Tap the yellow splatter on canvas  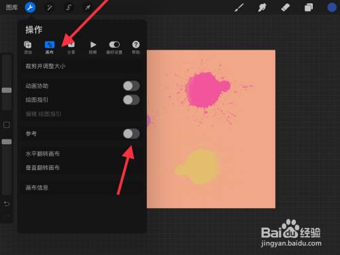pos(199,167)
